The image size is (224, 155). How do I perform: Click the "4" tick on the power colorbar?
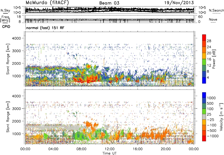(208, 78)
